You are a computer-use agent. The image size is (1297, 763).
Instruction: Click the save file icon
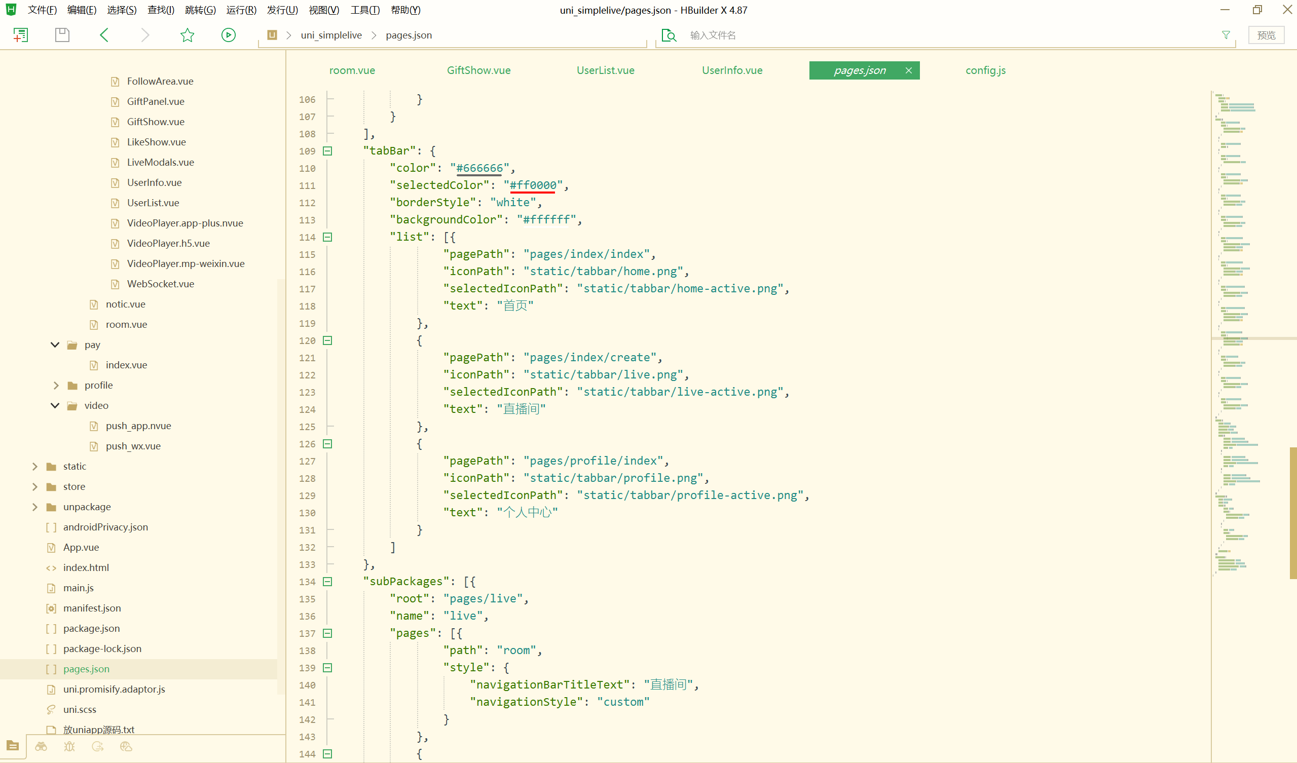click(62, 35)
